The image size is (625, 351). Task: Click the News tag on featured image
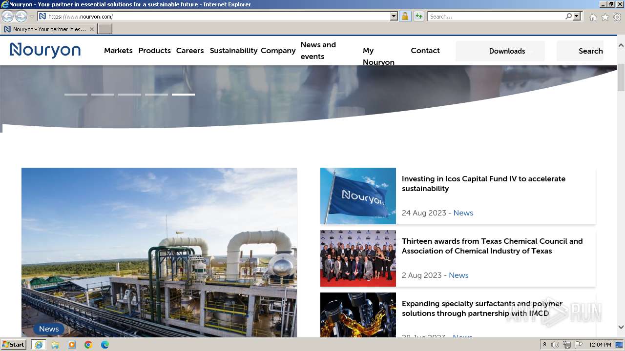(49, 329)
